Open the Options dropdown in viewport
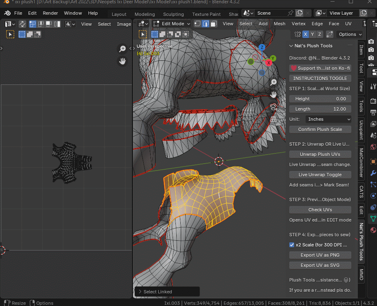 [350, 34]
